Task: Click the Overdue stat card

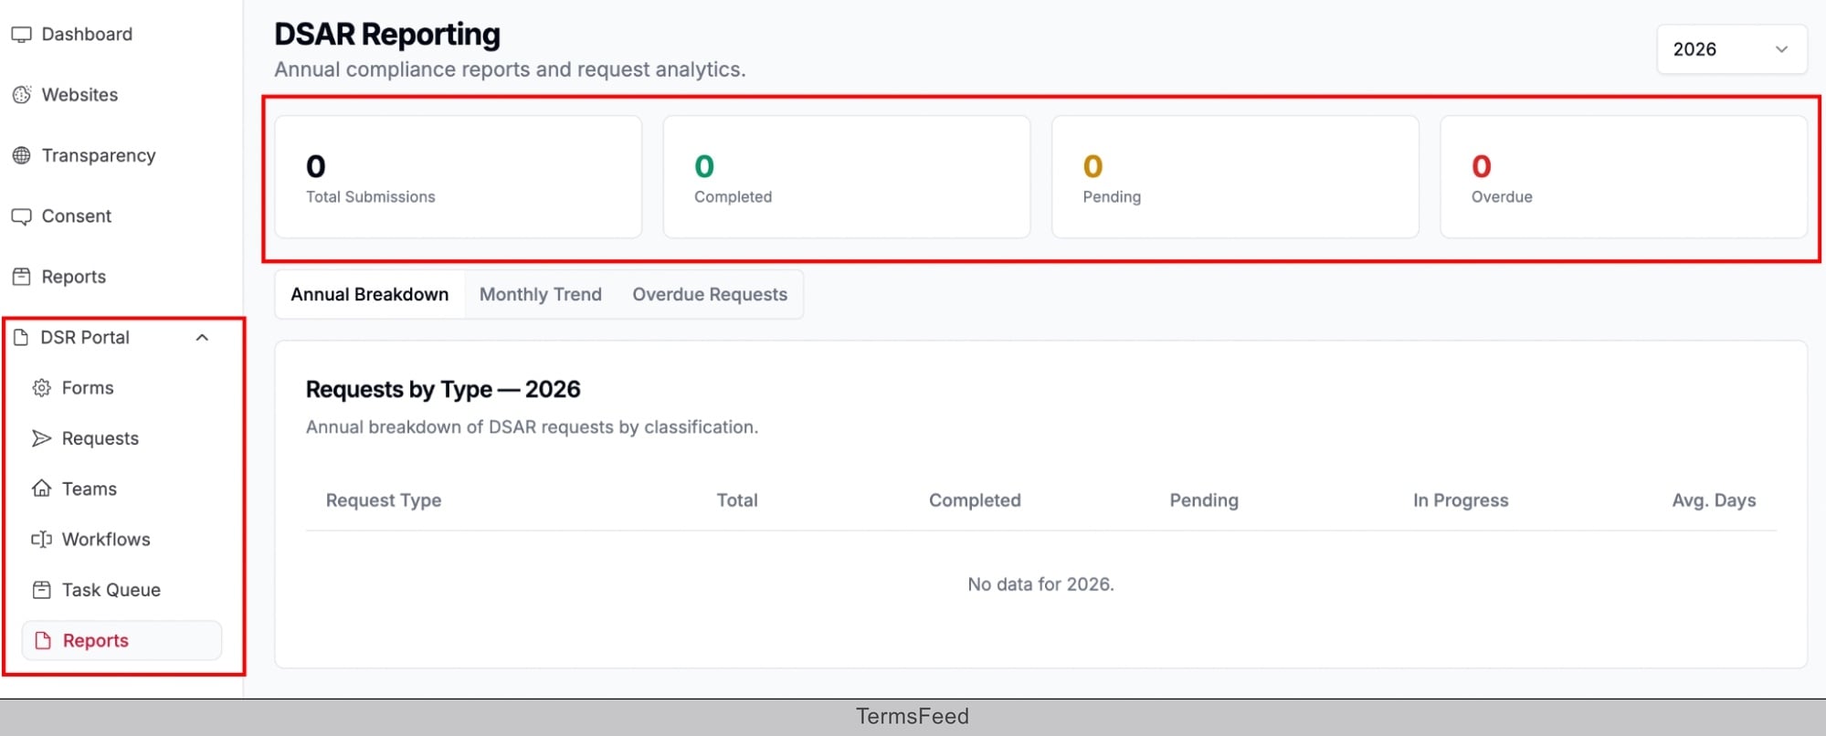Action: (x=1623, y=177)
